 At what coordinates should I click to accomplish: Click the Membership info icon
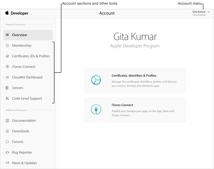tap(7, 45)
